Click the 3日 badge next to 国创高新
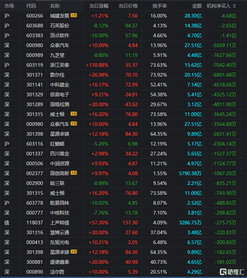This screenshot has width=247, height=278. [74, 173]
